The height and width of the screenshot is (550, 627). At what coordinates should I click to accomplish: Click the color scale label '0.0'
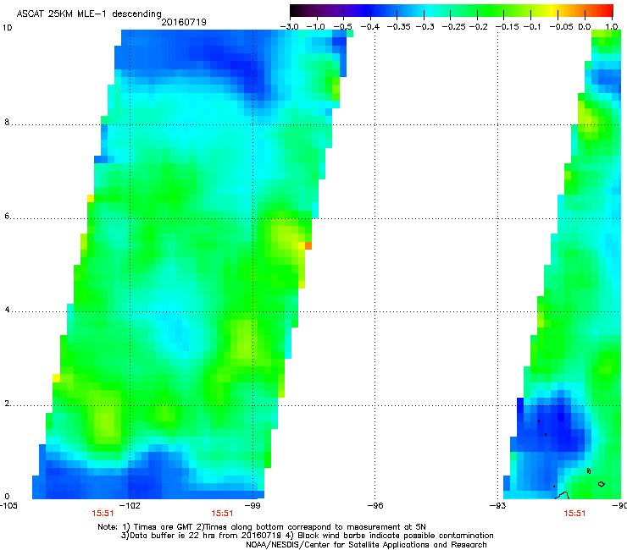pyautogui.click(x=585, y=27)
